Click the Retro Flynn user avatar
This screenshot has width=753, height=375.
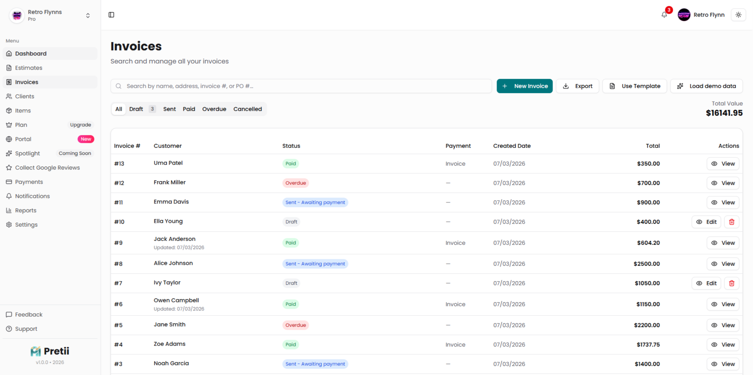coord(684,15)
